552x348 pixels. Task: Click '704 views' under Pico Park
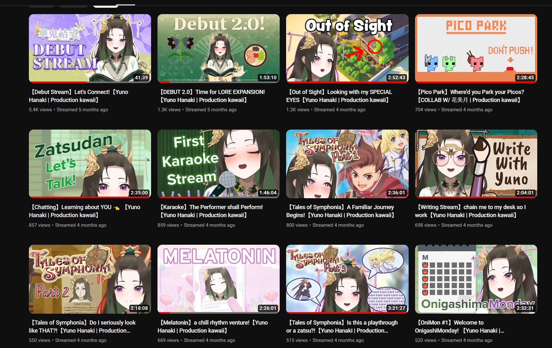[x=426, y=110]
